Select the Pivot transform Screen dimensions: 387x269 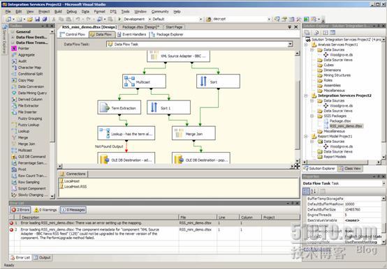pyautogui.click(x=22, y=169)
